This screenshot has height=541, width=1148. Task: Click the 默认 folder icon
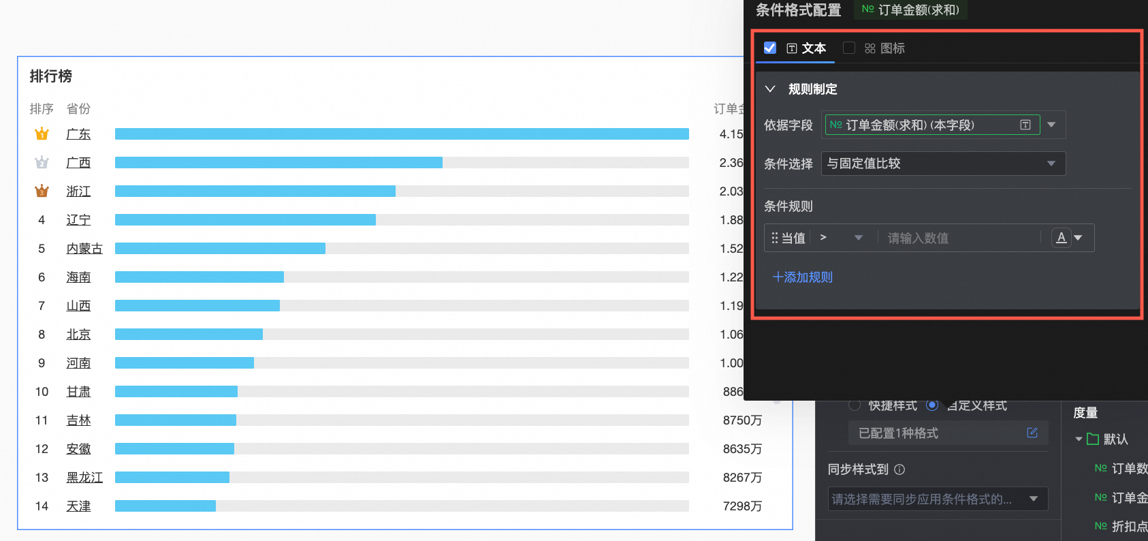1093,439
